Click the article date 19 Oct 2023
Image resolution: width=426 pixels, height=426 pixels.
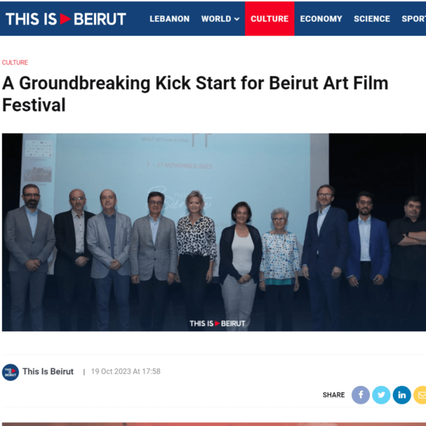[126, 371]
